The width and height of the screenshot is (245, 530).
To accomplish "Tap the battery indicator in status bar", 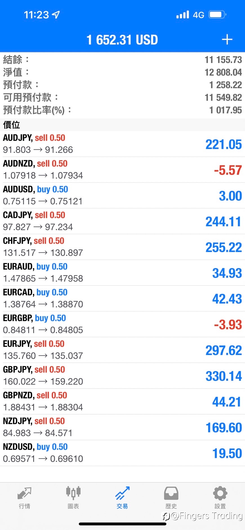I will 217,15.
